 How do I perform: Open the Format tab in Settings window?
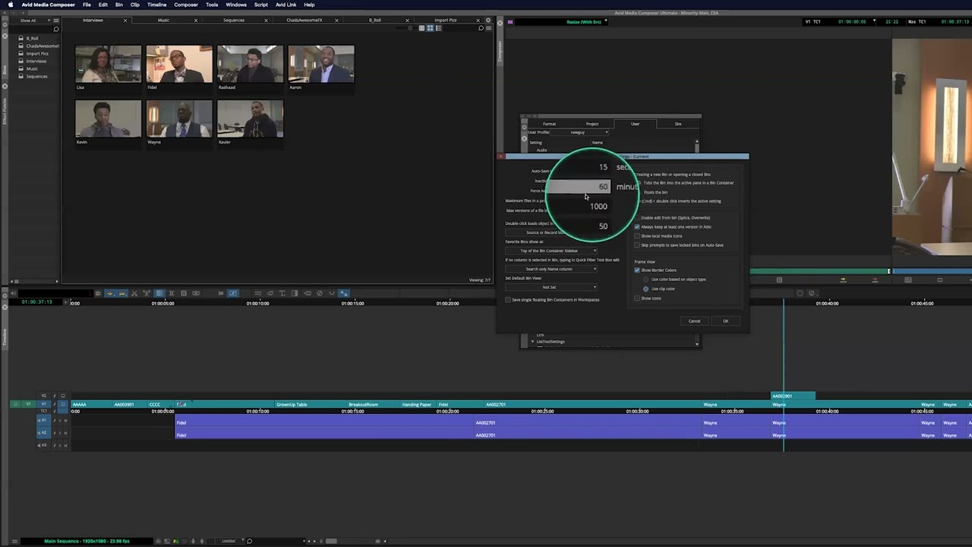click(549, 124)
